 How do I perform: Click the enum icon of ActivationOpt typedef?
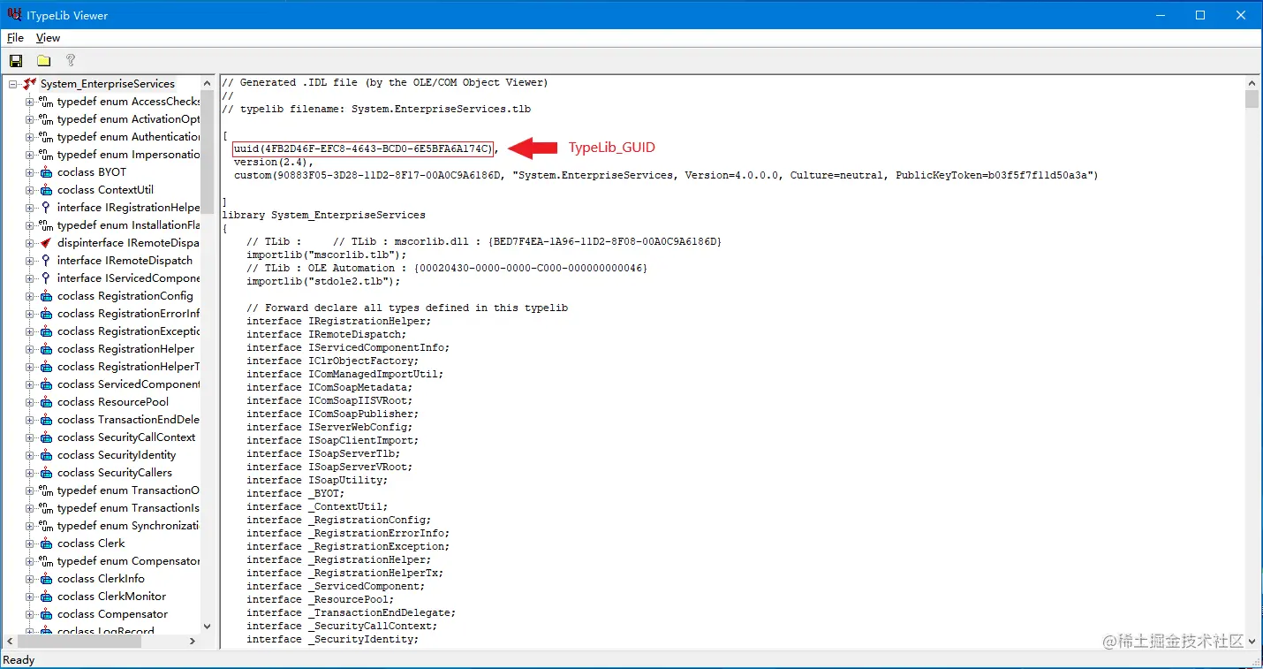pyautogui.click(x=46, y=119)
